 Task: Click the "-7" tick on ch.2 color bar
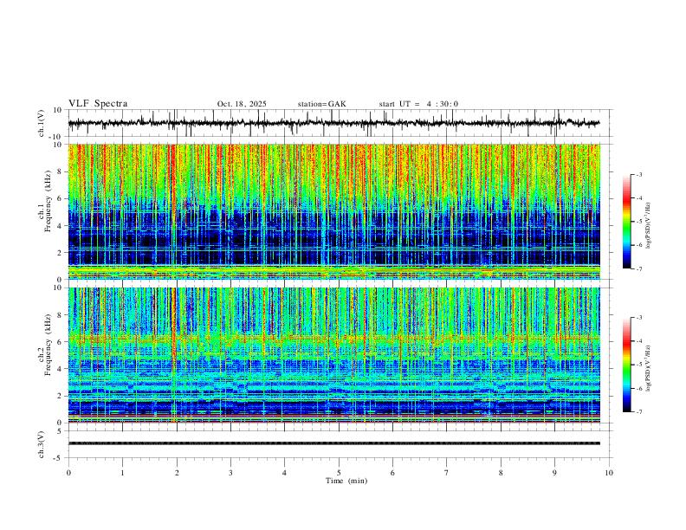tap(638, 411)
